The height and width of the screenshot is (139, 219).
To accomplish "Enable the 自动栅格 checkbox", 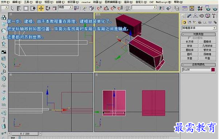I will 190,38.
